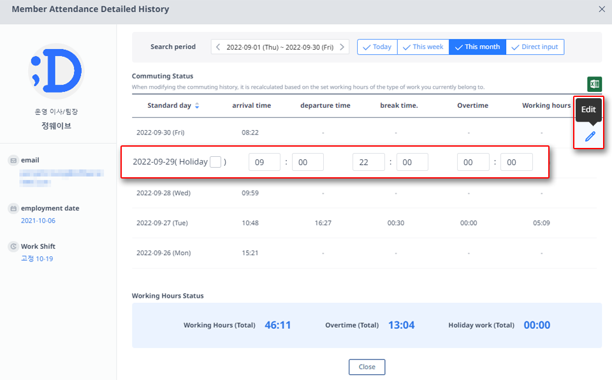Click the Standard day column header
This screenshot has height=380, width=612.
(170, 105)
